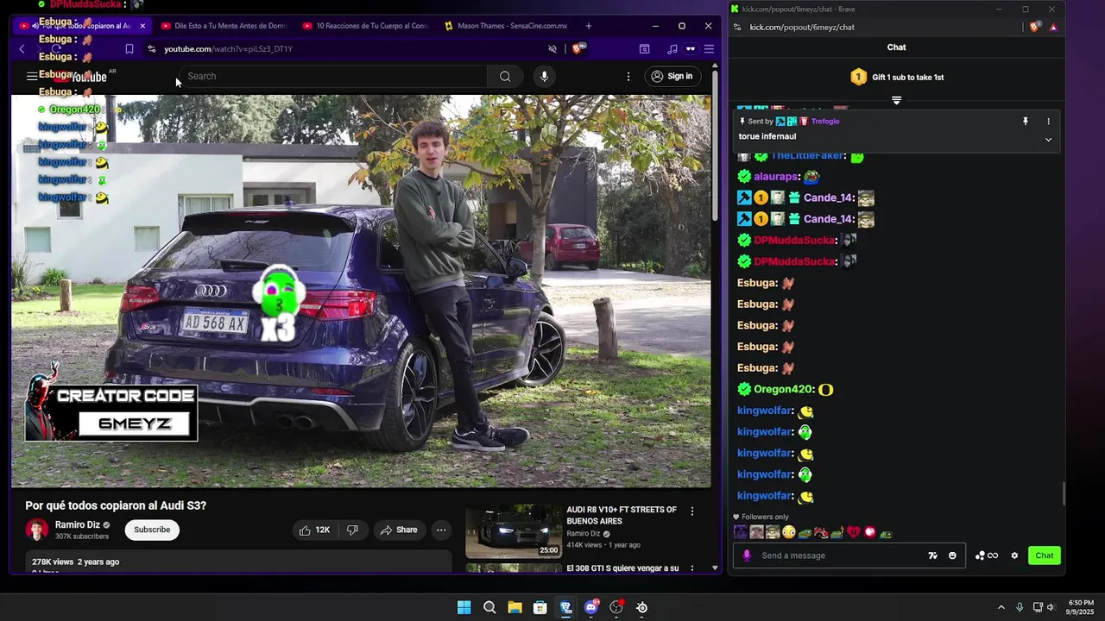The width and height of the screenshot is (1105, 621).
Task: Toggle the muted-site indicator in the address bar
Action: pos(552,49)
